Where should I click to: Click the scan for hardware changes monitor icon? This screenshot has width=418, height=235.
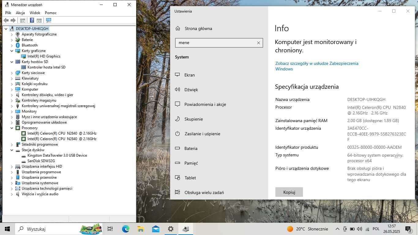tap(49, 21)
